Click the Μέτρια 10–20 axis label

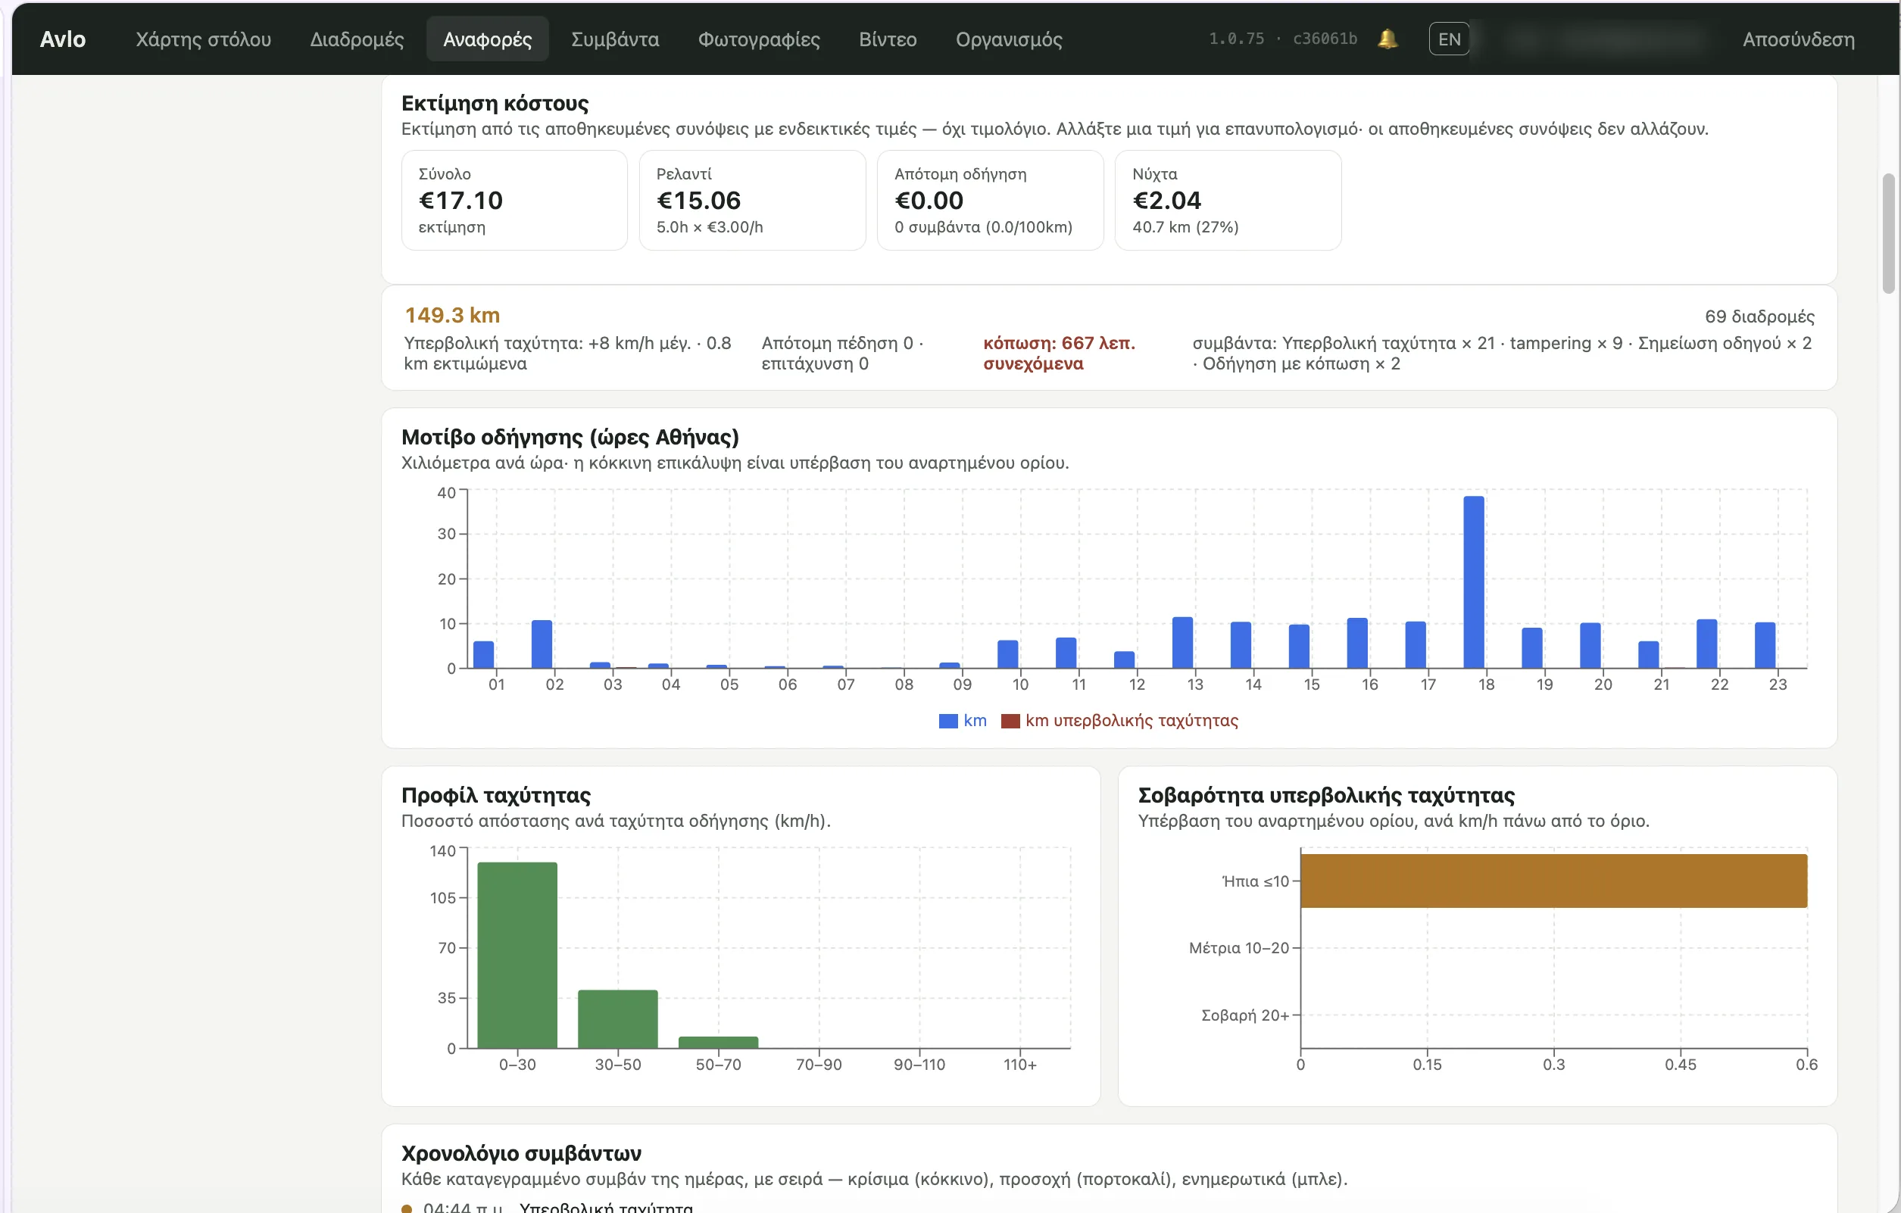click(1238, 948)
